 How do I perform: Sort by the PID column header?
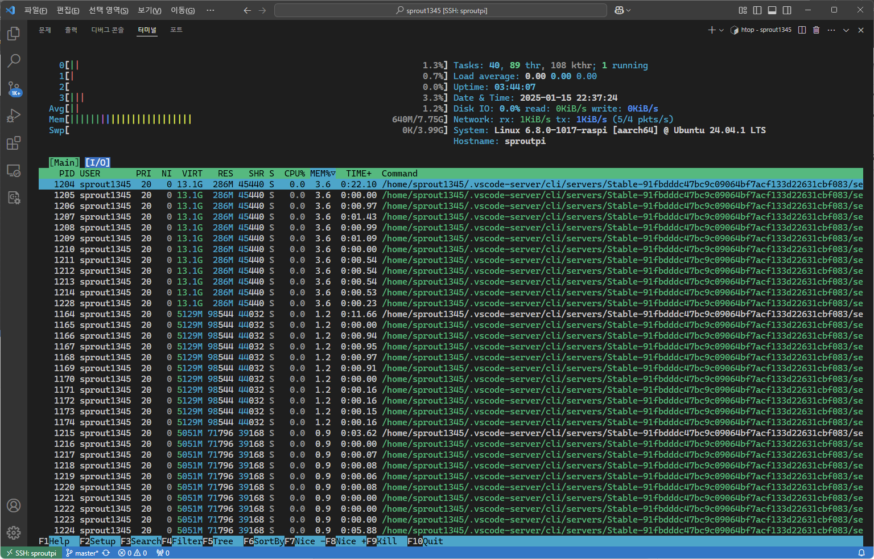(67, 174)
